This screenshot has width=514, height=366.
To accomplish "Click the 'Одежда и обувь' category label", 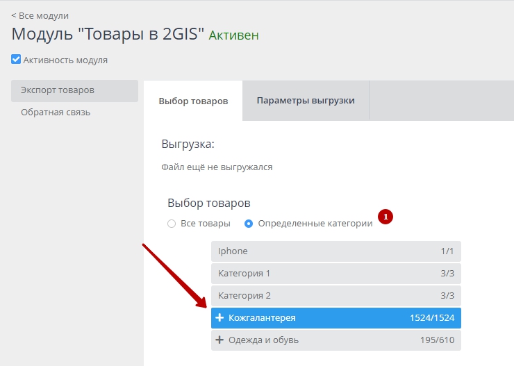I will tap(263, 340).
